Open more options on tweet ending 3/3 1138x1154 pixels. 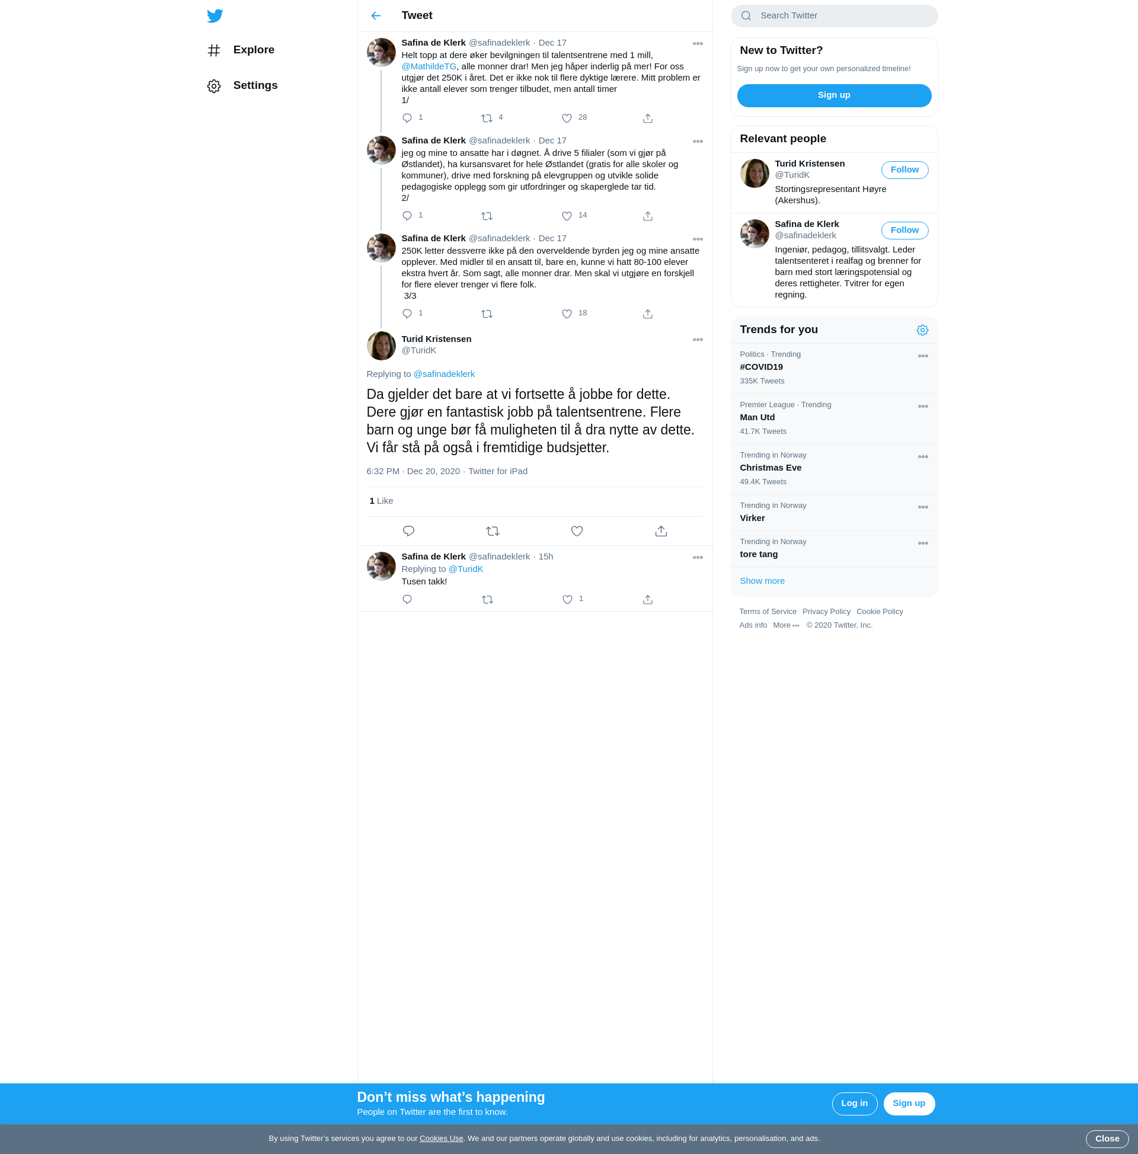(698, 239)
